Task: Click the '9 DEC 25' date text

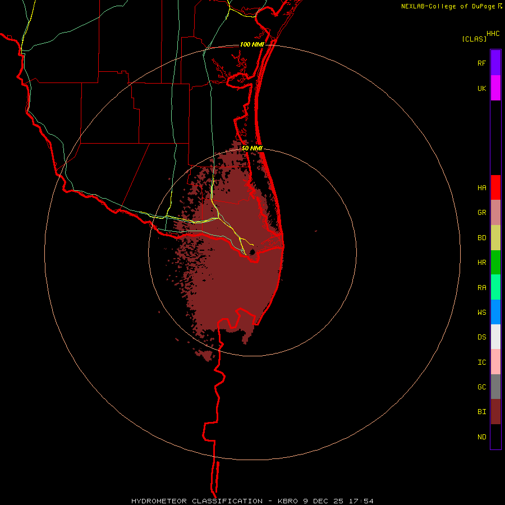Action: coord(323,501)
